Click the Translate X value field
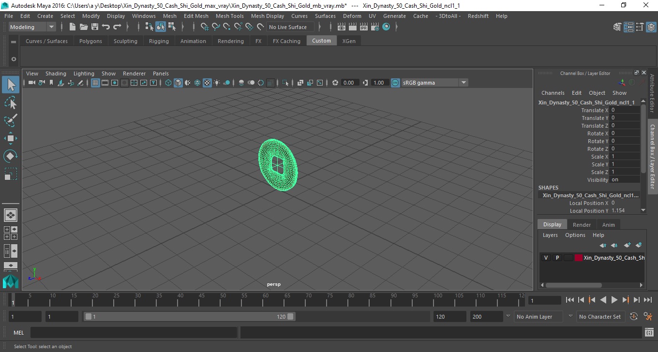 tap(625, 110)
